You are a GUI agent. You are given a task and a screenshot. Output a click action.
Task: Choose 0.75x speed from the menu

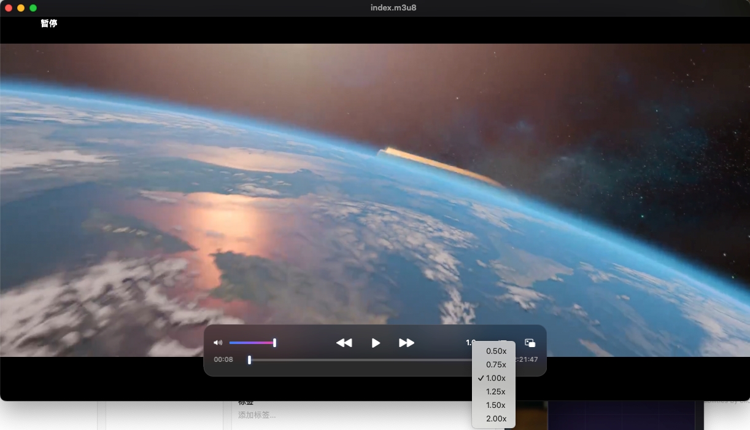(496, 365)
